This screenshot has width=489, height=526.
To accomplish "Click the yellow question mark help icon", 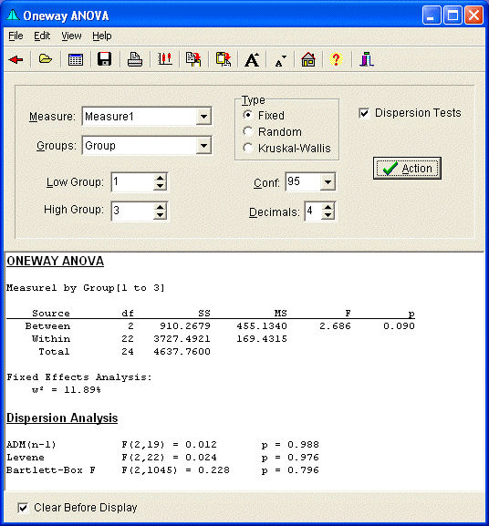I will [336, 59].
